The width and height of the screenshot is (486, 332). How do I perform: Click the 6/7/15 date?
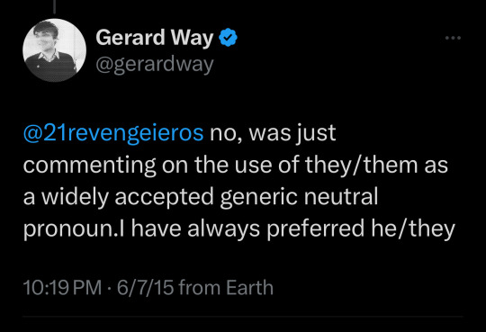pos(145,287)
